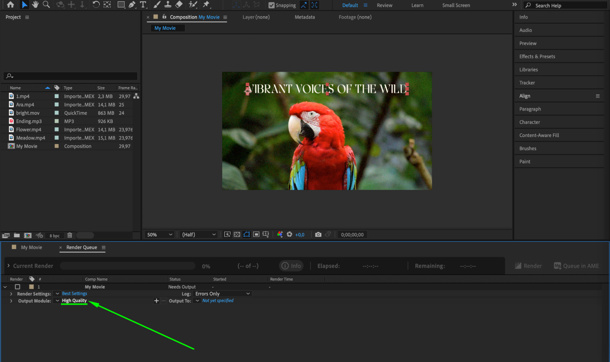Select the Puppet Pin tool
The height and width of the screenshot is (362, 610).
tap(206, 5)
